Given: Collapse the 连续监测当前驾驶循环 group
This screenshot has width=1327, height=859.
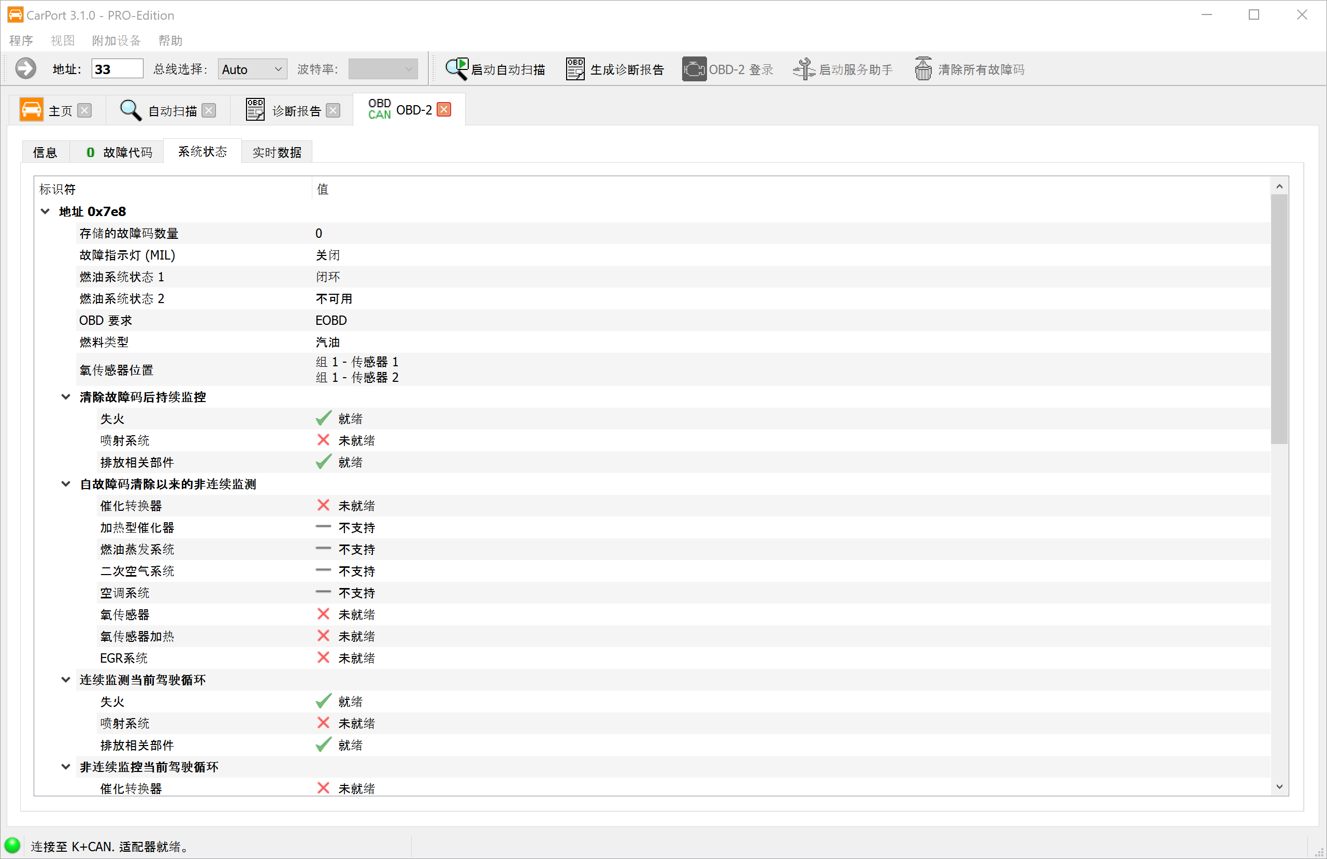Looking at the screenshot, I should (66, 680).
